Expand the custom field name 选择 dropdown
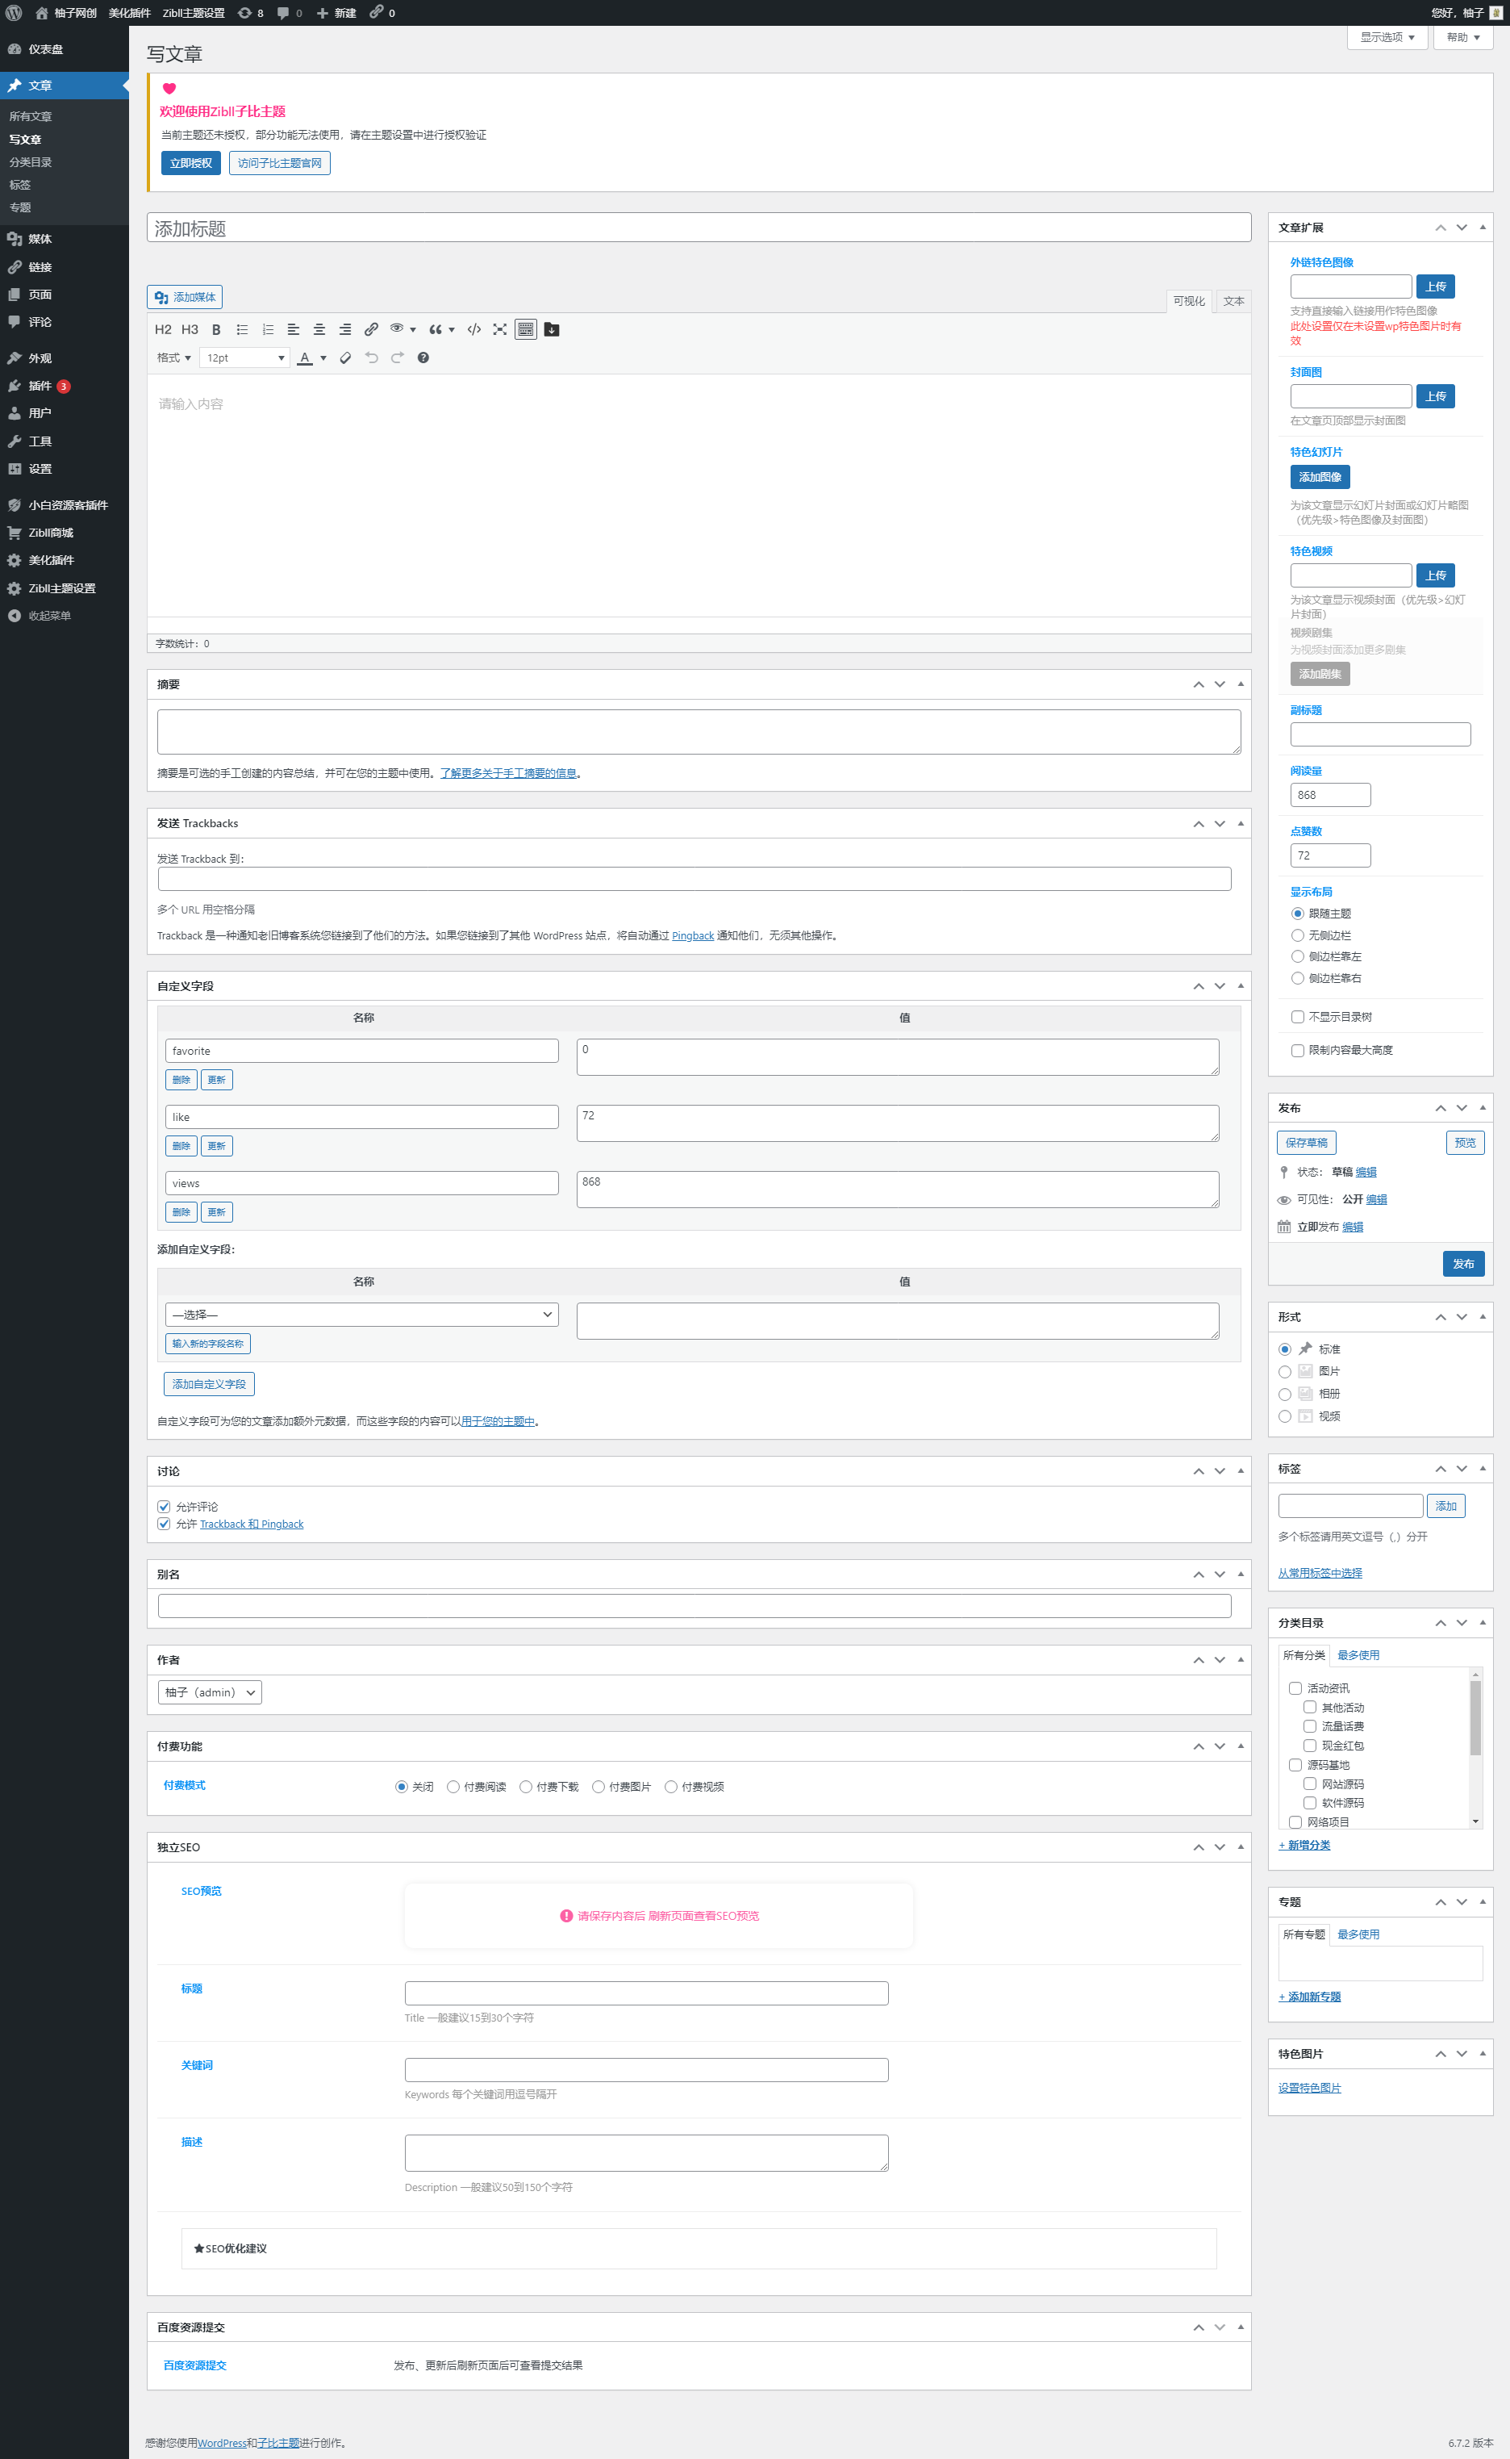The image size is (1510, 2459). tap(361, 1315)
